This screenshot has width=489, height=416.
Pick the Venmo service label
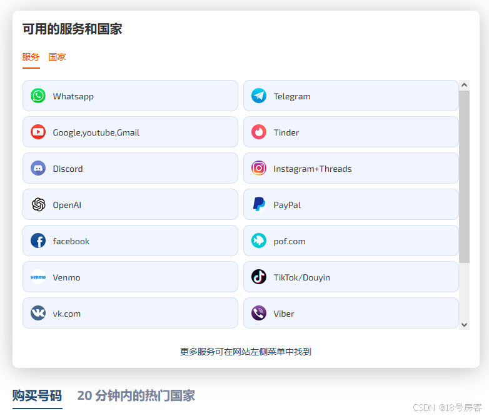tap(66, 277)
